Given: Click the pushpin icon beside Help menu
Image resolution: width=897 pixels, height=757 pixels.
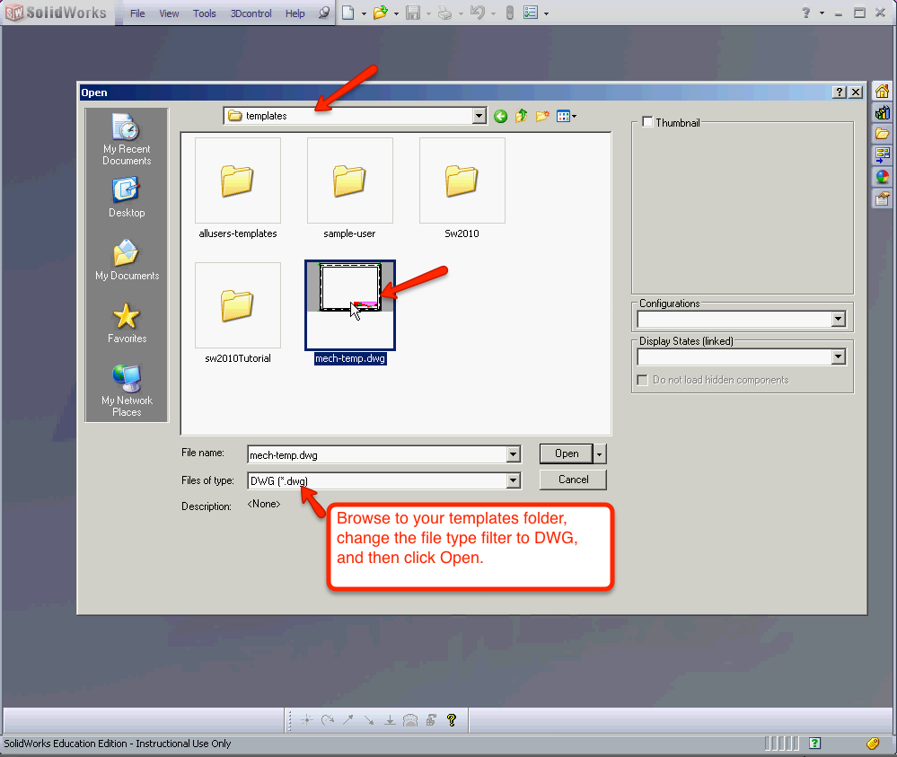Looking at the screenshot, I should tap(324, 13).
